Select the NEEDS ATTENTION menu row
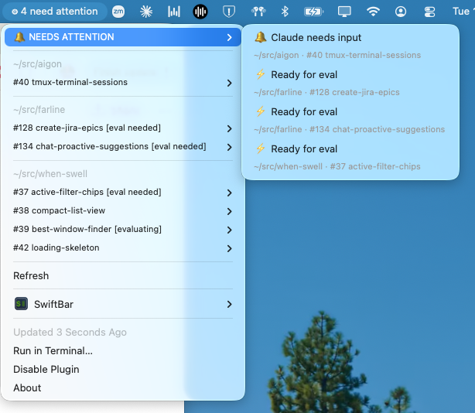This screenshot has height=413, width=475. [x=123, y=37]
